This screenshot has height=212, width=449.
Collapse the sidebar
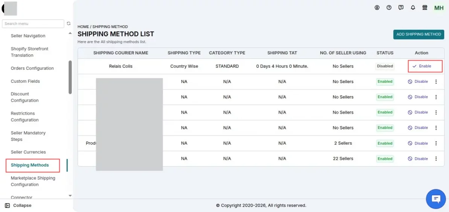[x=19, y=205]
